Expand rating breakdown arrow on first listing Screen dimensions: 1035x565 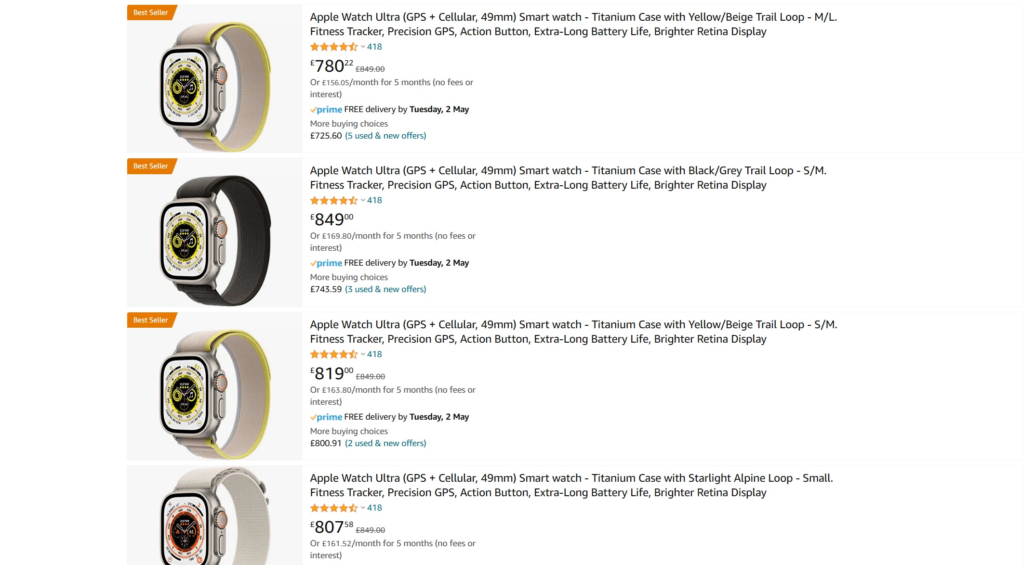363,47
